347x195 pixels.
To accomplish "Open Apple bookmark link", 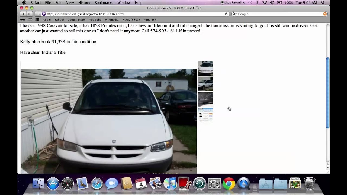I will point(47,20).
